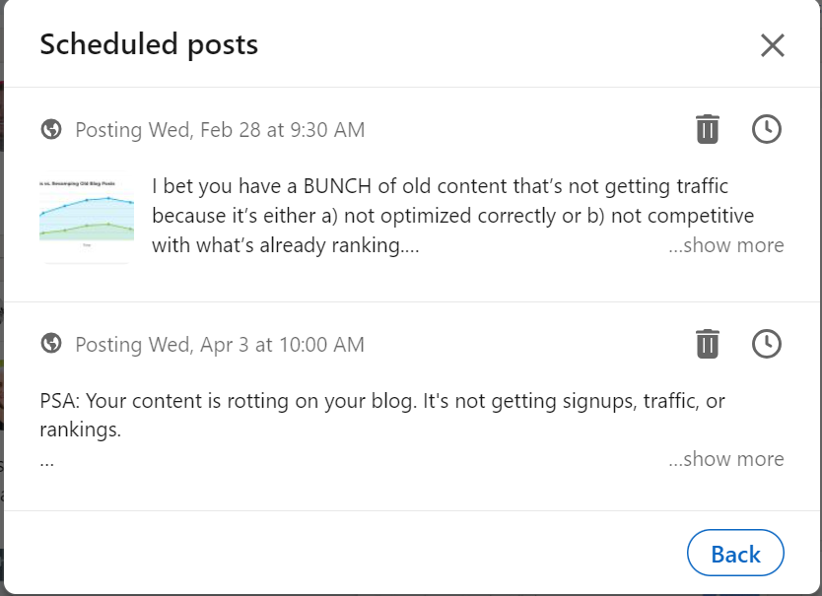Image resolution: width=822 pixels, height=596 pixels.
Task: Delete the Feb 28 scheduled post
Action: pyautogui.click(x=707, y=128)
